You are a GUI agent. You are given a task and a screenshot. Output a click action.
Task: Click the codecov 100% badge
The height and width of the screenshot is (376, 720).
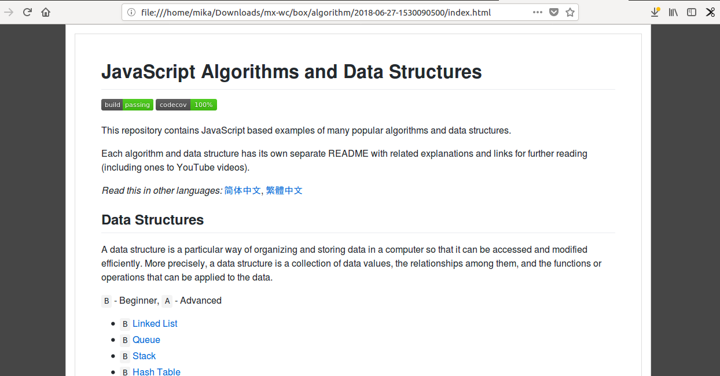(186, 105)
